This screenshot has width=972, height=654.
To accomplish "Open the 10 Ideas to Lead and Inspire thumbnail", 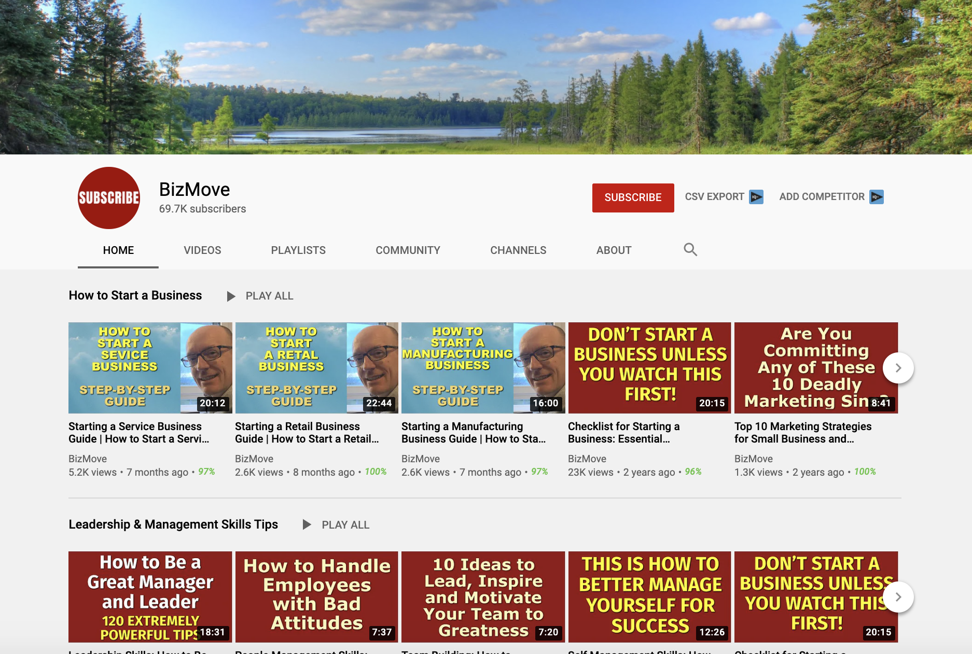I will click(x=483, y=597).
